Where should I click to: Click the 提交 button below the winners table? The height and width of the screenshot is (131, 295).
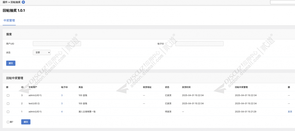click(26, 122)
